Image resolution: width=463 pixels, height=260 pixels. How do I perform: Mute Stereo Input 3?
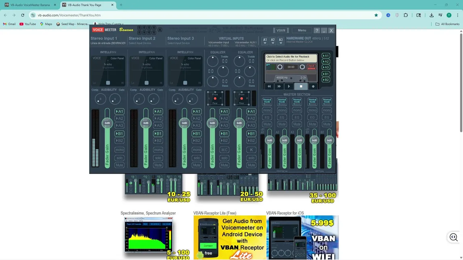[196, 165]
